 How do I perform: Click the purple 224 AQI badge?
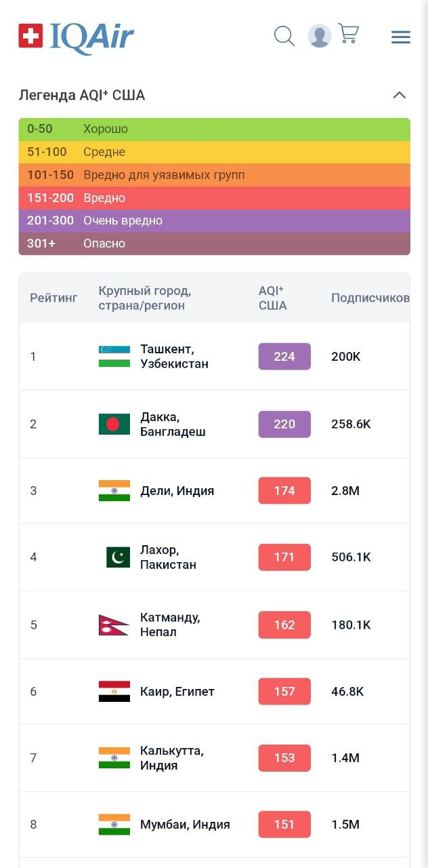pos(284,356)
